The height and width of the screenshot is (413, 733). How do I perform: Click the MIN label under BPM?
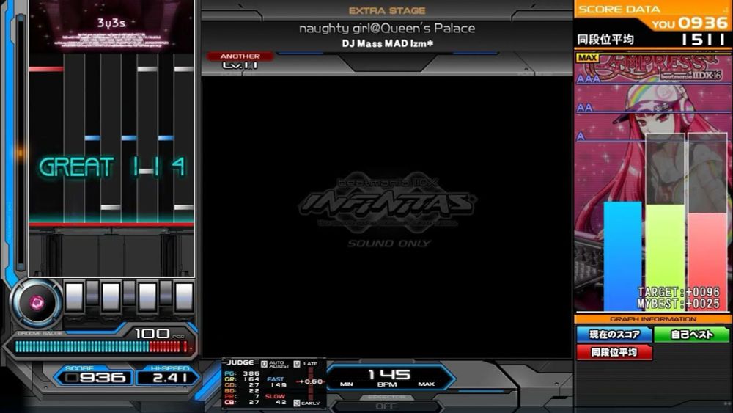[x=347, y=384]
